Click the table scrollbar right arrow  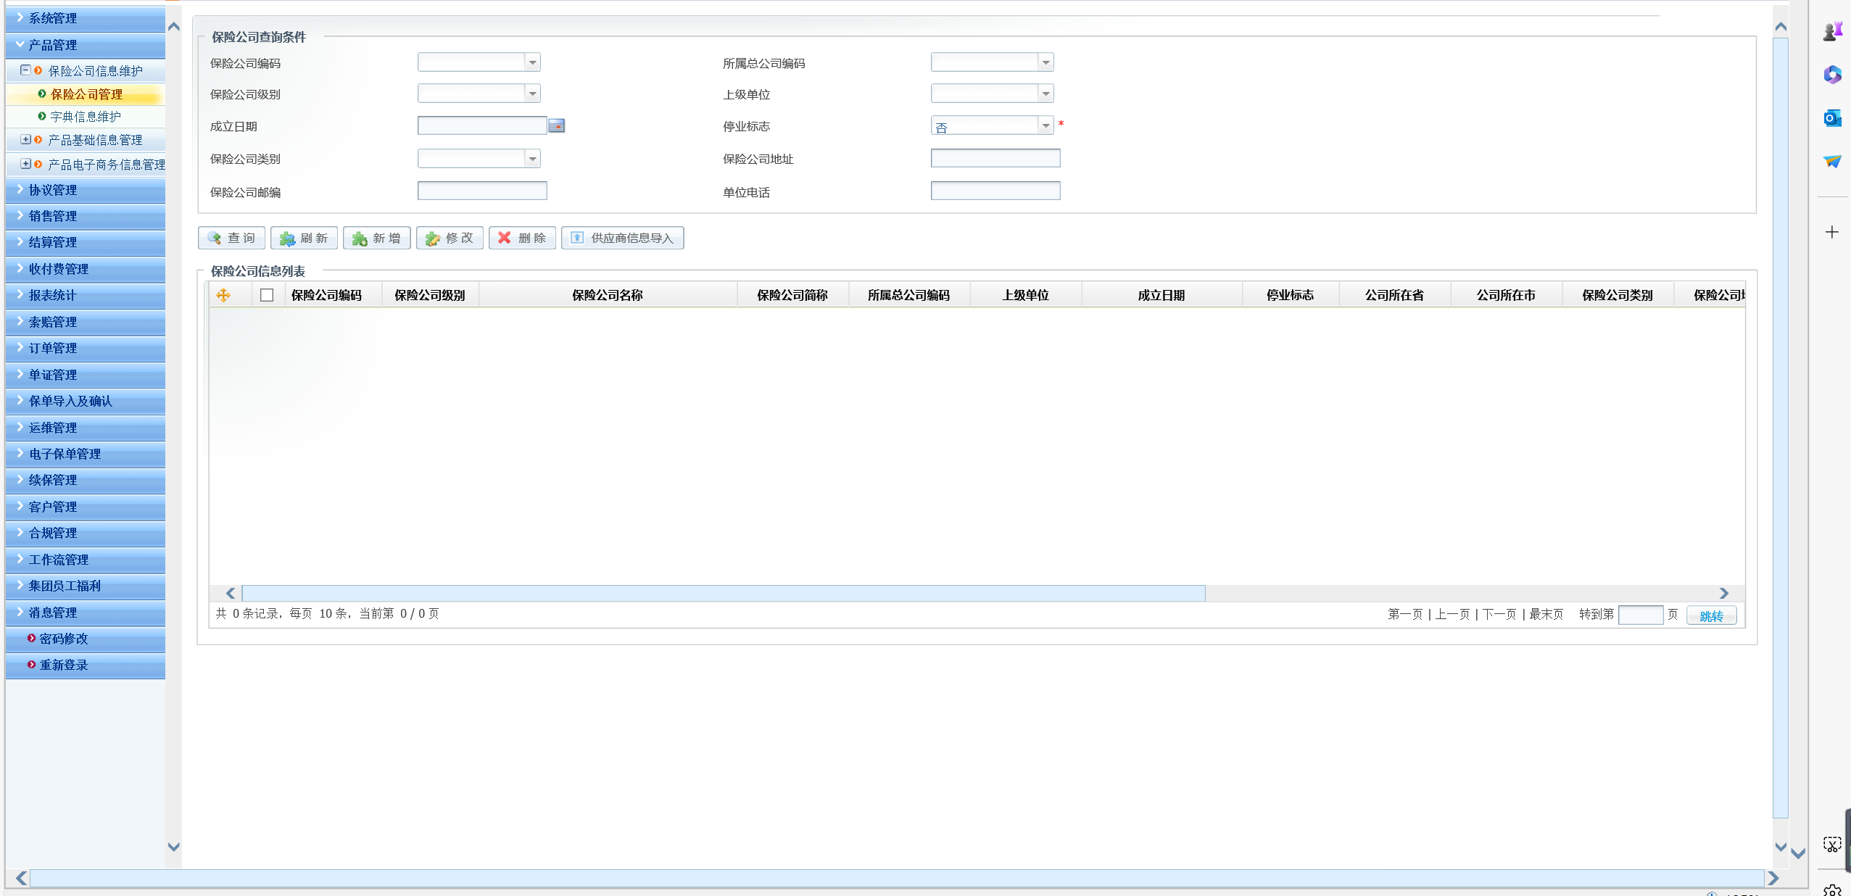point(1724,593)
